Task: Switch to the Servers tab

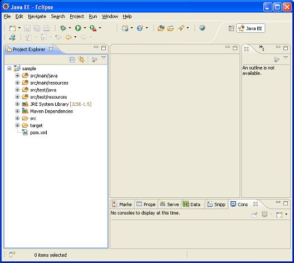Action: click(169, 204)
